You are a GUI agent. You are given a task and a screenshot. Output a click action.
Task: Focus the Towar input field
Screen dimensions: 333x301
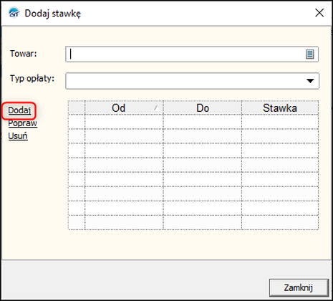coord(192,54)
